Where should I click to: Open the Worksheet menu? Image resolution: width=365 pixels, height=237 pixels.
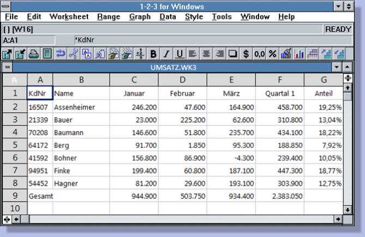point(69,17)
